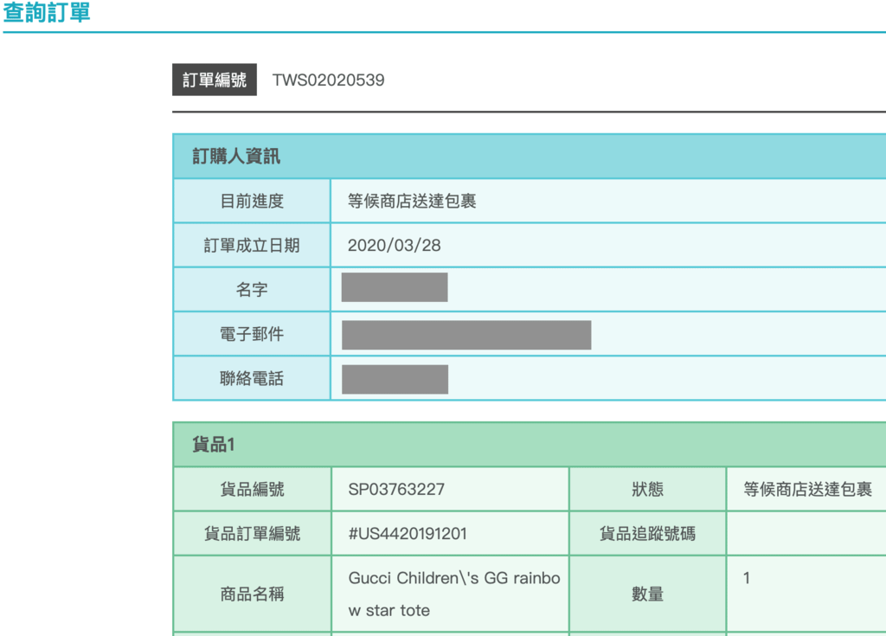
Task: Click the 數量 label cell
Action: pyautogui.click(x=647, y=594)
